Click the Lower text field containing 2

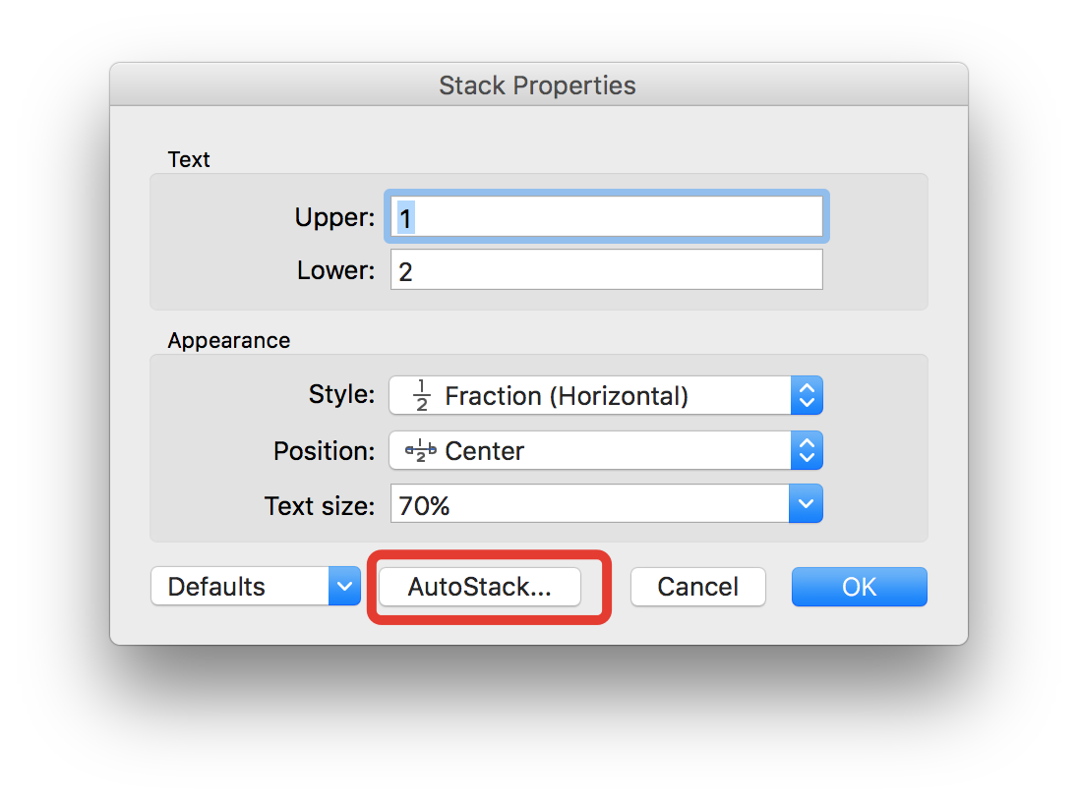click(606, 269)
